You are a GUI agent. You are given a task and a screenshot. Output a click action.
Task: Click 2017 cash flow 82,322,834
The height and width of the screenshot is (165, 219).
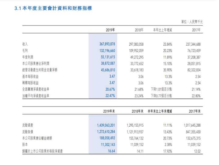(x=194, y=70)
